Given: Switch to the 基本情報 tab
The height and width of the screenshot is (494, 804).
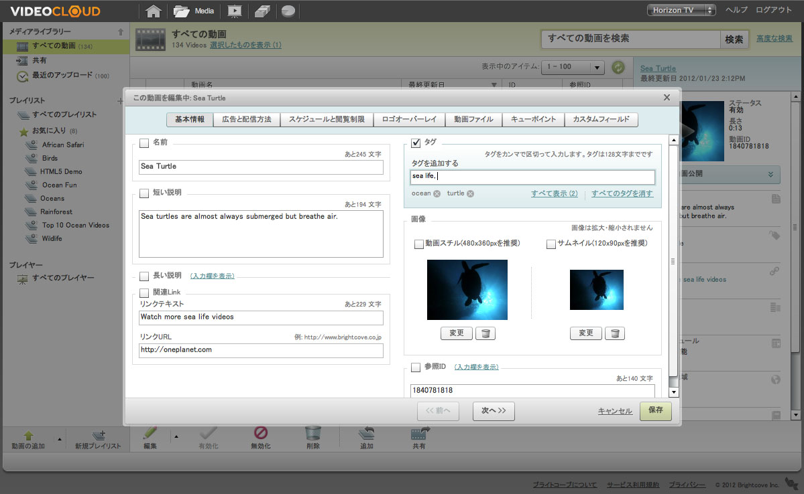Looking at the screenshot, I should pyautogui.click(x=190, y=119).
